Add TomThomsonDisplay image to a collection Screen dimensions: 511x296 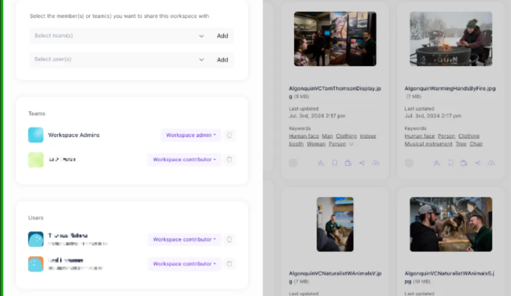point(348,163)
